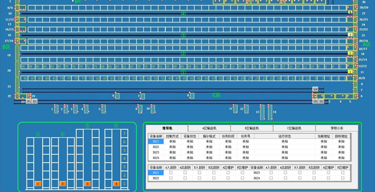
Task: Switch to C区输送机 tab
Action: (294, 128)
